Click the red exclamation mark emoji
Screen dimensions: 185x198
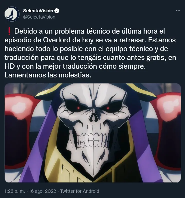[x=9, y=31]
